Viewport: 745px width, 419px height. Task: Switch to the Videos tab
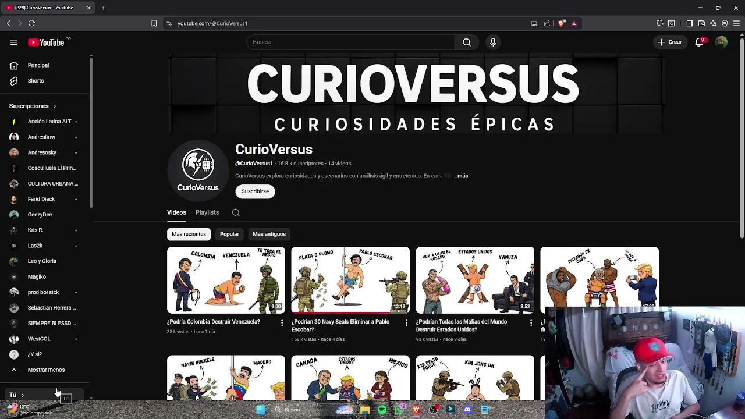pyautogui.click(x=176, y=212)
